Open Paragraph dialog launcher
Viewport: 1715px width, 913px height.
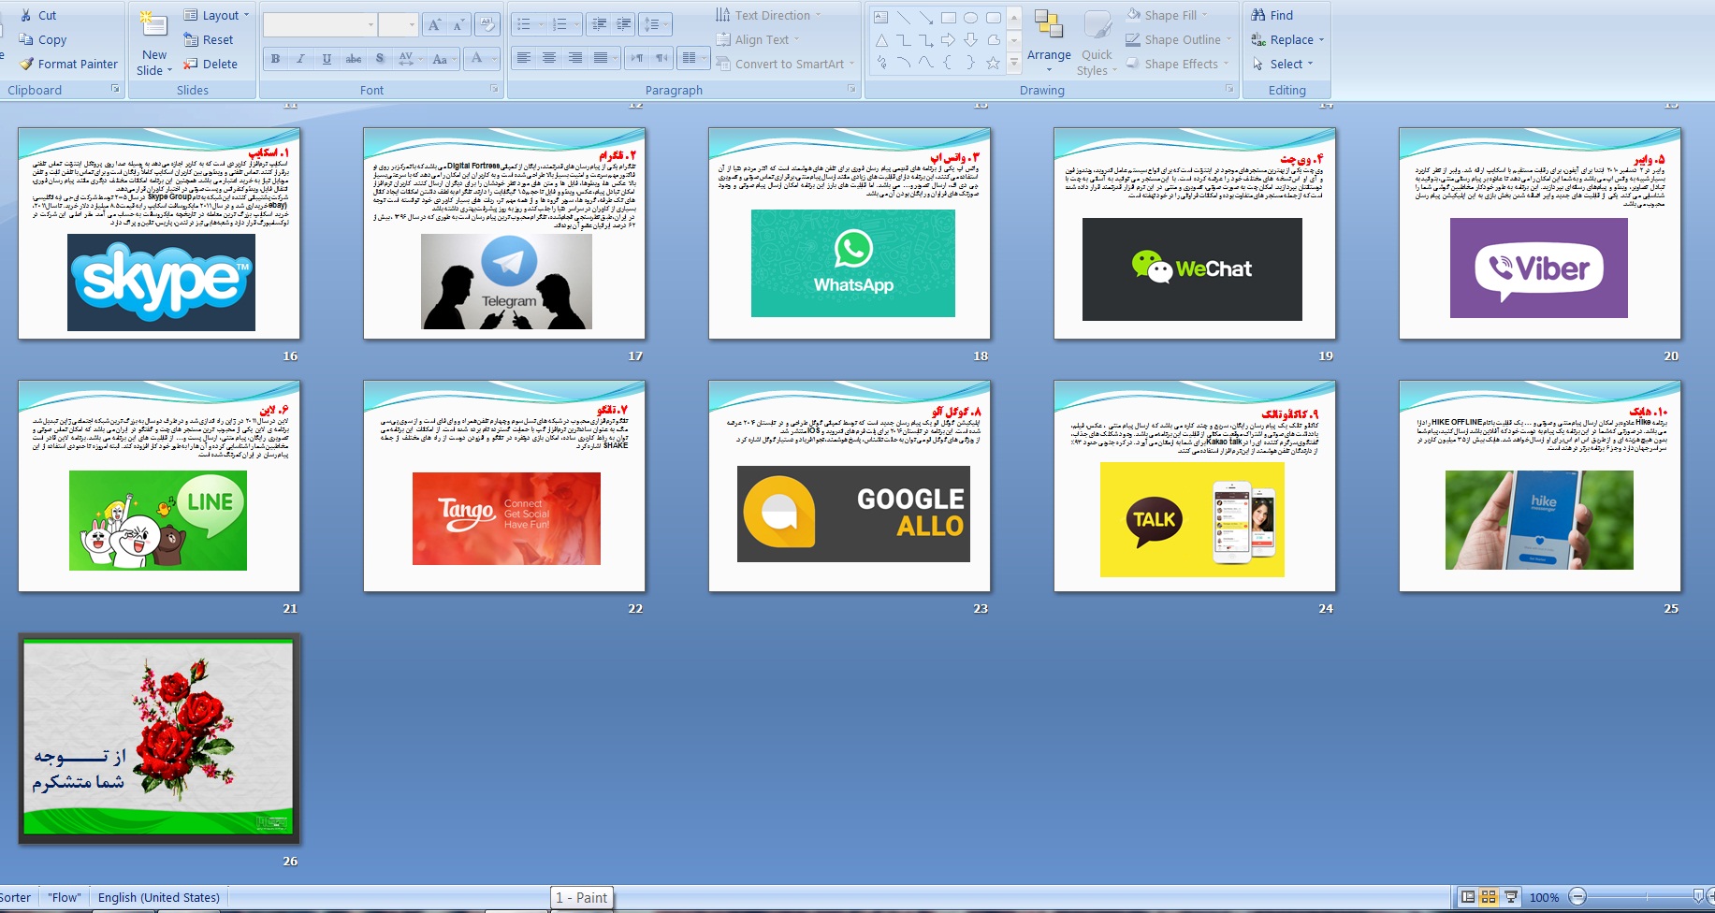click(x=851, y=89)
